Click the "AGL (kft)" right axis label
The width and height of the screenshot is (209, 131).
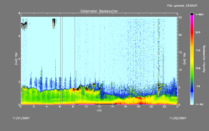[x=185, y=58]
